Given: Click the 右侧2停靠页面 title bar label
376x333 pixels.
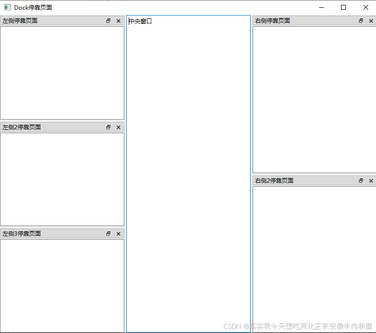Looking at the screenshot, I should tap(274, 181).
